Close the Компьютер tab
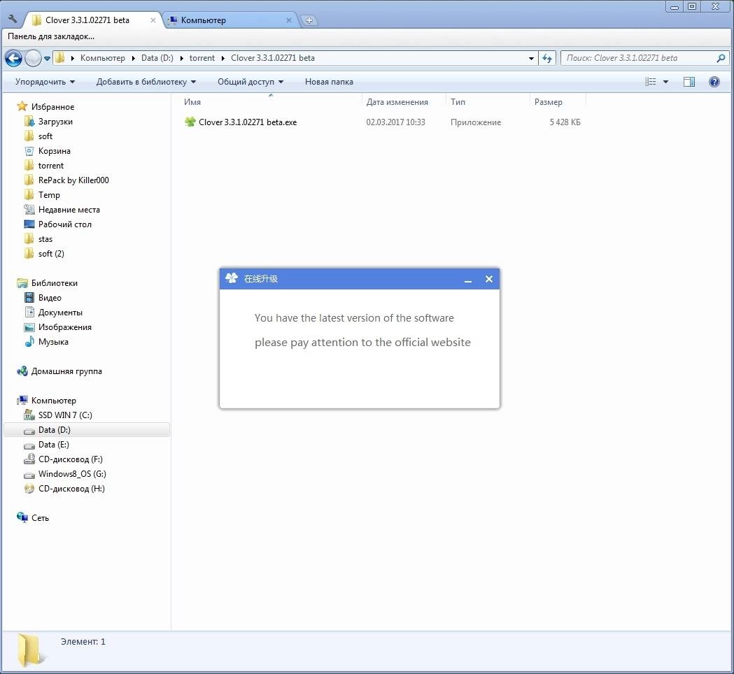The width and height of the screenshot is (734, 674). tap(289, 20)
